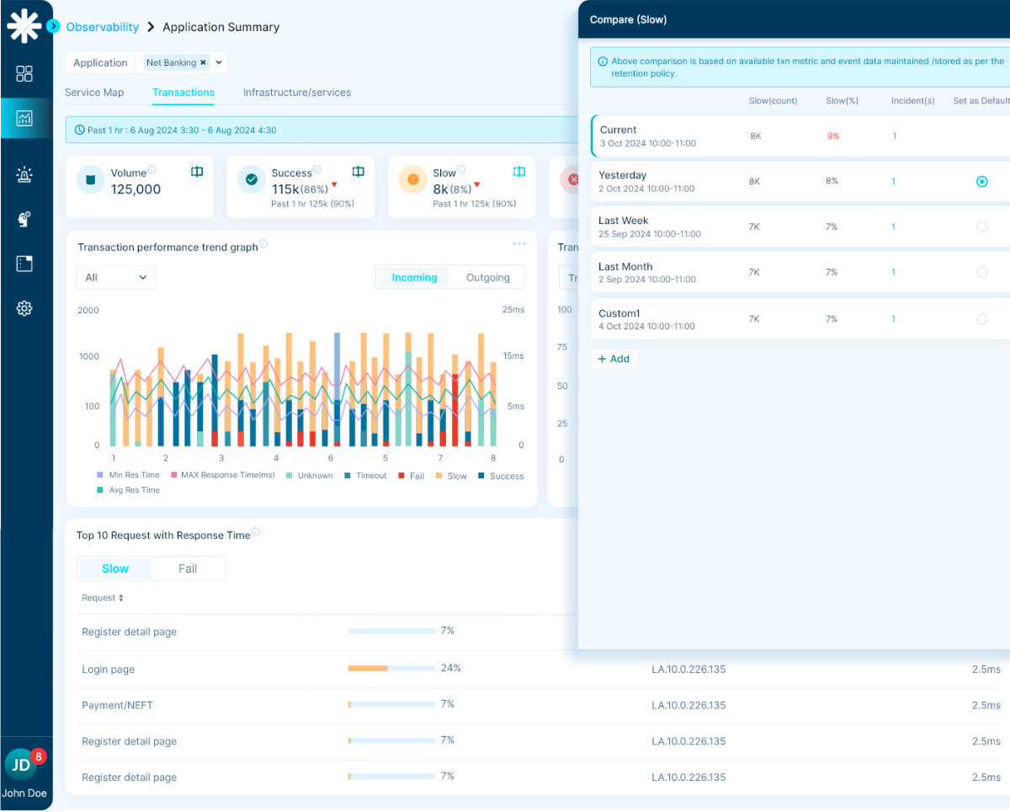
Task: Open the settings gear icon in sidebar
Action: (24, 308)
